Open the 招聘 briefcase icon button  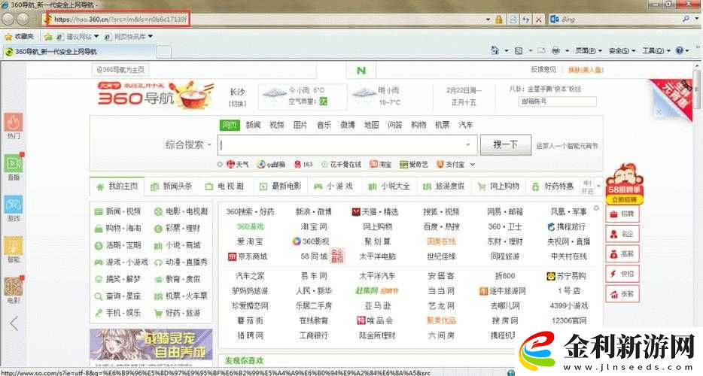click(x=622, y=214)
